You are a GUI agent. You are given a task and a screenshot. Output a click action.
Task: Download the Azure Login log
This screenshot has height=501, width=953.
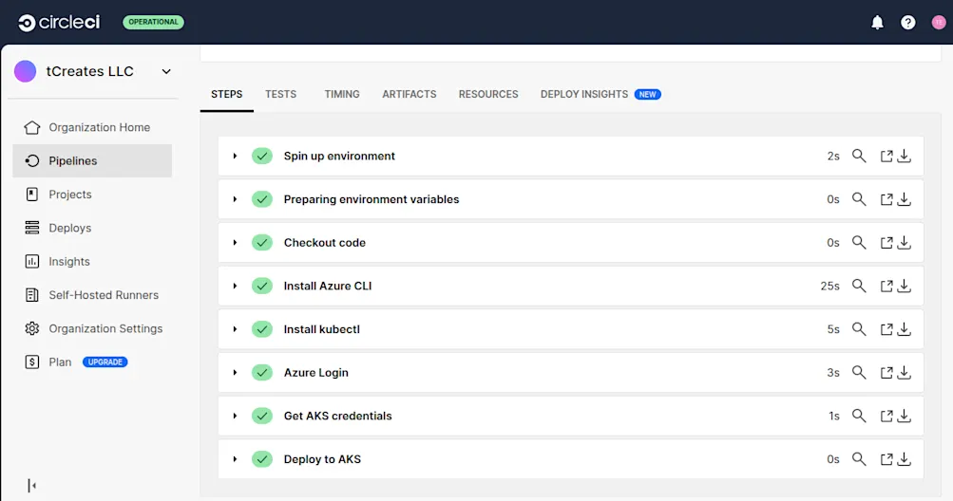[x=905, y=372]
